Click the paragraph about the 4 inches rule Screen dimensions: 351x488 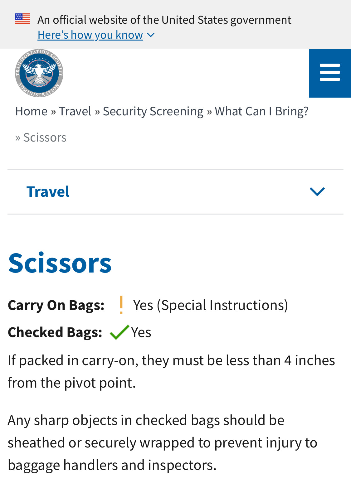(x=171, y=371)
